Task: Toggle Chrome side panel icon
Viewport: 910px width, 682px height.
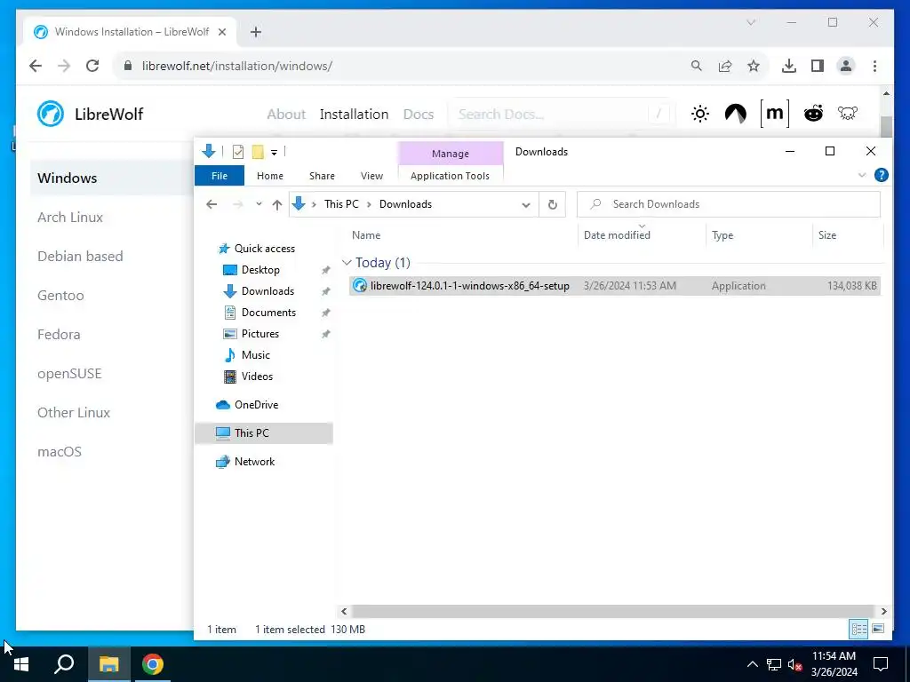Action: coord(818,66)
